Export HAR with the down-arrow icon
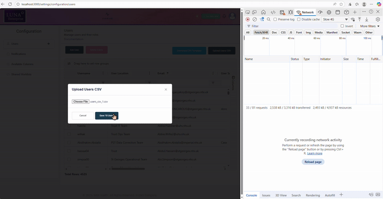The width and height of the screenshot is (383, 199). coord(367,19)
